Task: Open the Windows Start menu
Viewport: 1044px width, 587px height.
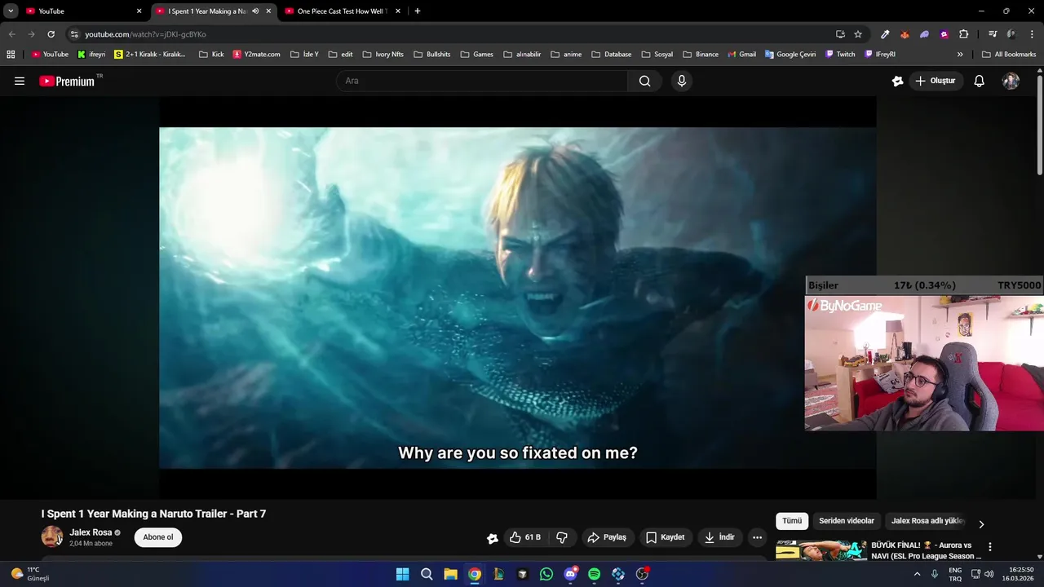Action: pyautogui.click(x=402, y=574)
